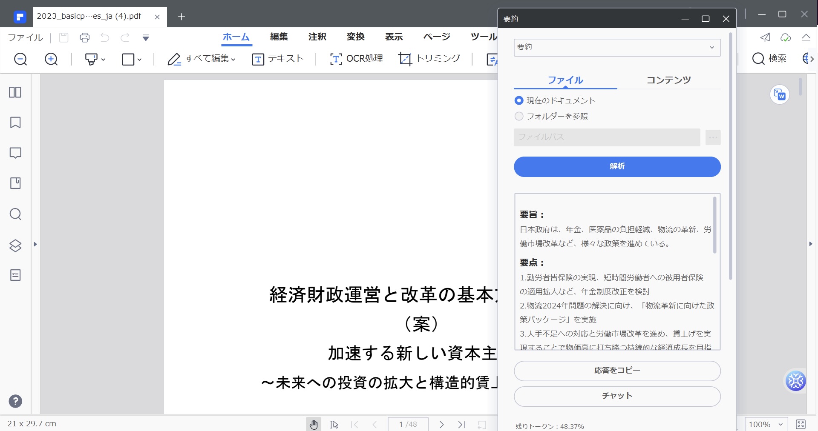818x431 pixels.
Task: Open a new tab with plus icon
Action: coord(181,17)
